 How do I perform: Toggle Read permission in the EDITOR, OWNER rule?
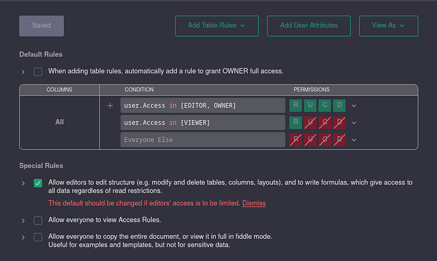[296, 105]
